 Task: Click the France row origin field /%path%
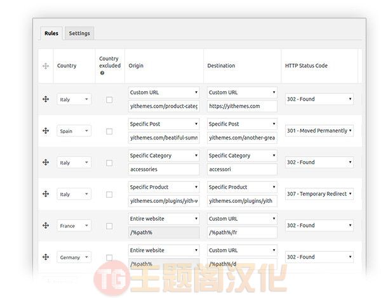coord(164,232)
